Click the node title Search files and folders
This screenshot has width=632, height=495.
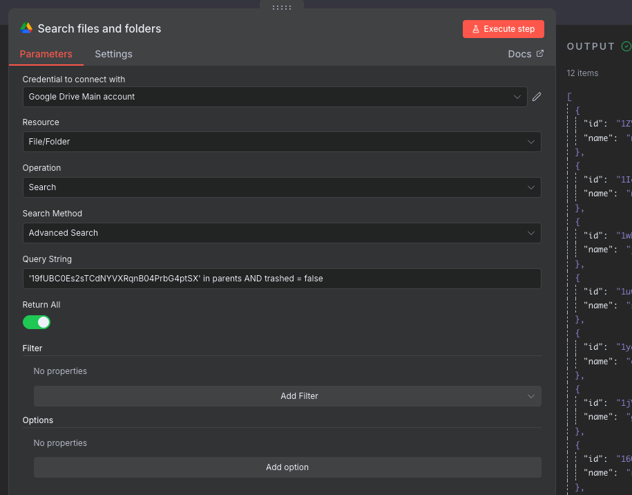pyautogui.click(x=99, y=28)
